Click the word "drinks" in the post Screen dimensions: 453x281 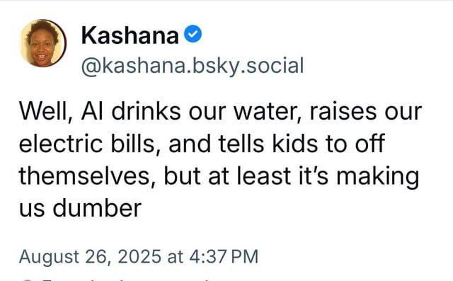click(x=146, y=111)
